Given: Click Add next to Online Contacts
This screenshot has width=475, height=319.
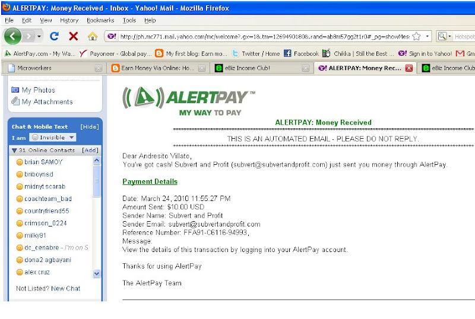Looking at the screenshot, I should tap(90, 150).
